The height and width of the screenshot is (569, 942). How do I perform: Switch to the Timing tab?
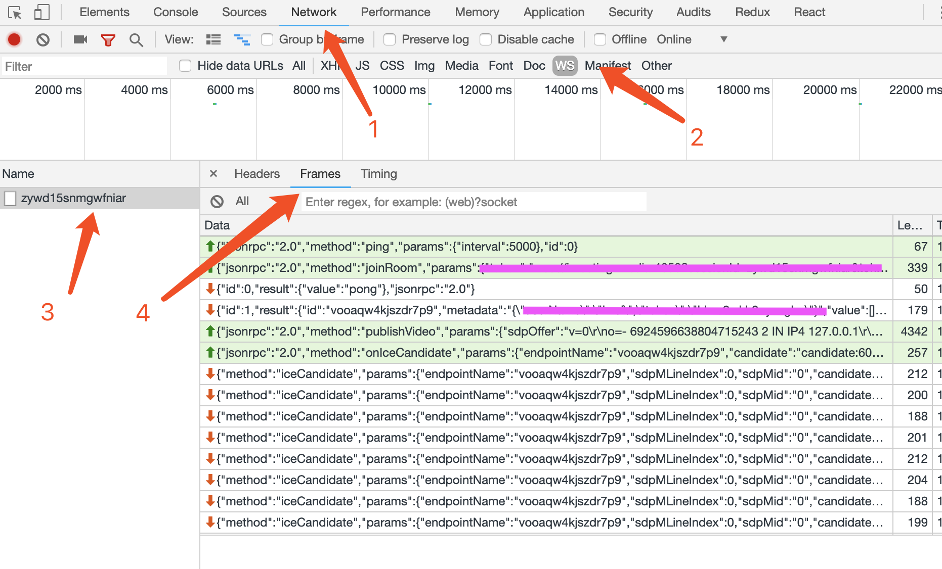[x=378, y=174]
